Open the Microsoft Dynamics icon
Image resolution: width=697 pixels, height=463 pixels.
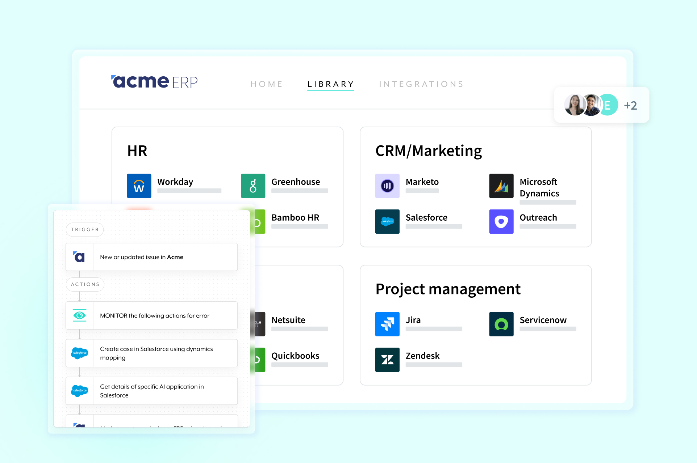[x=501, y=186]
